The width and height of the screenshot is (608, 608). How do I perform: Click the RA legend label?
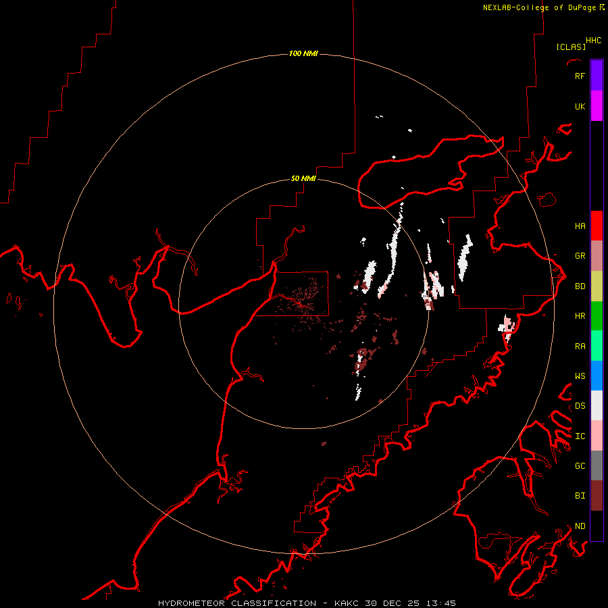(580, 346)
